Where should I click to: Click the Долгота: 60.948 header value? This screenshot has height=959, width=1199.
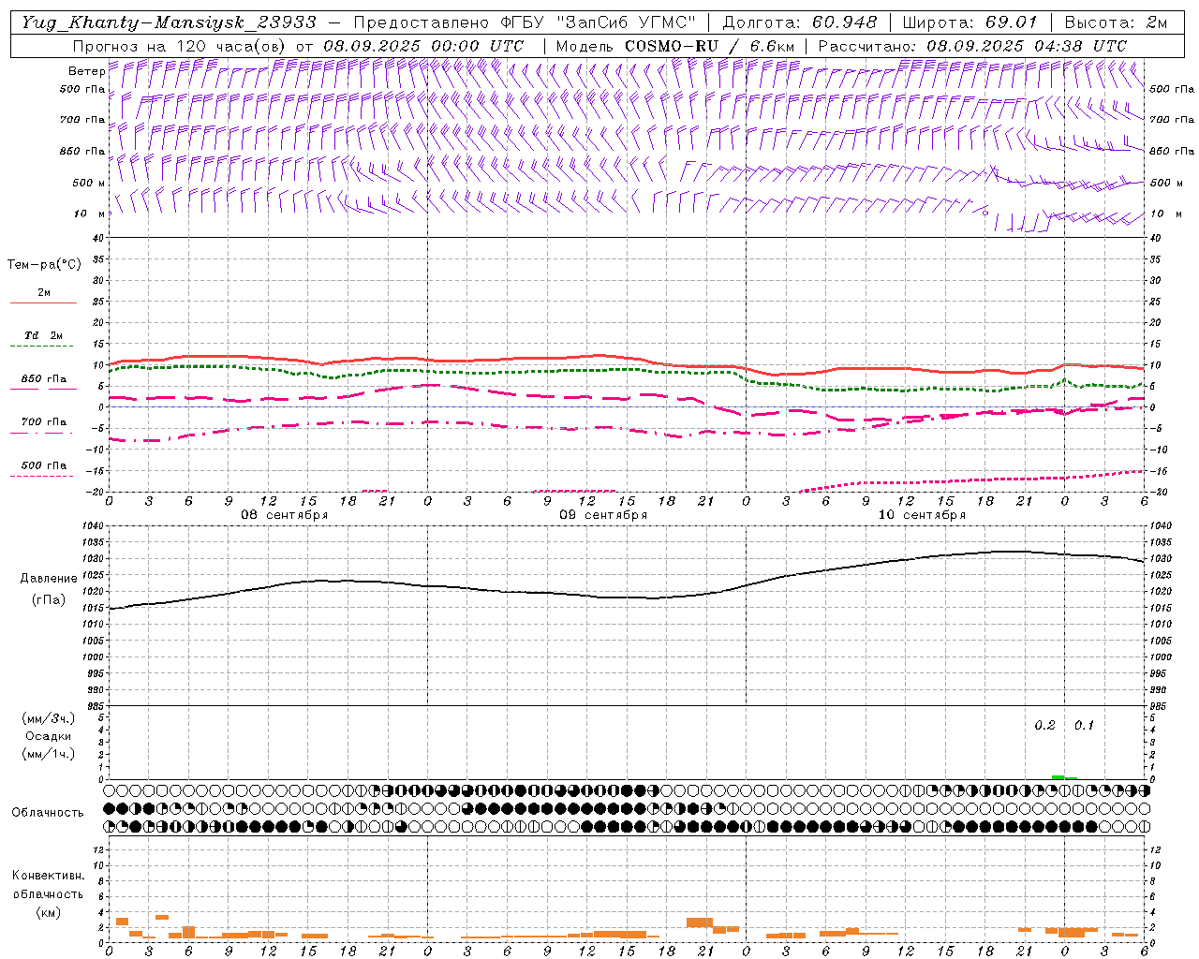click(x=800, y=22)
